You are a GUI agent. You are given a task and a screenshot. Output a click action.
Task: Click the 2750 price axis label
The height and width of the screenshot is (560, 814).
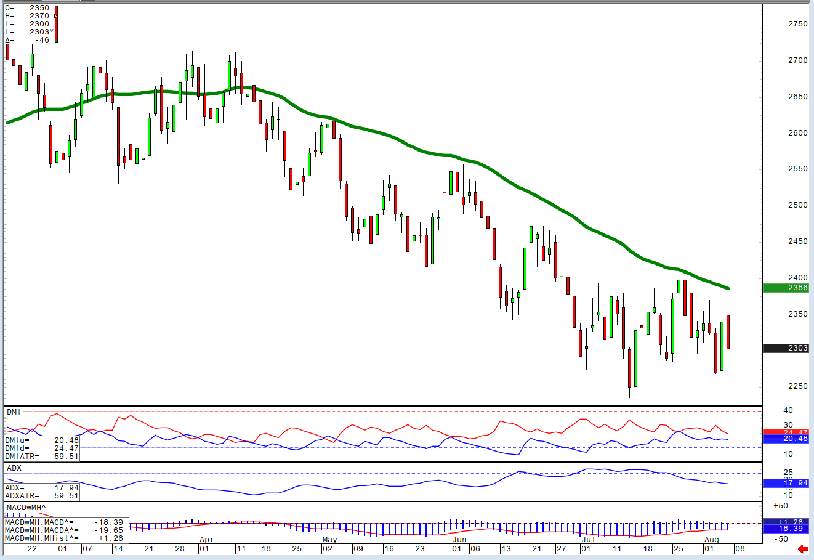pos(798,24)
